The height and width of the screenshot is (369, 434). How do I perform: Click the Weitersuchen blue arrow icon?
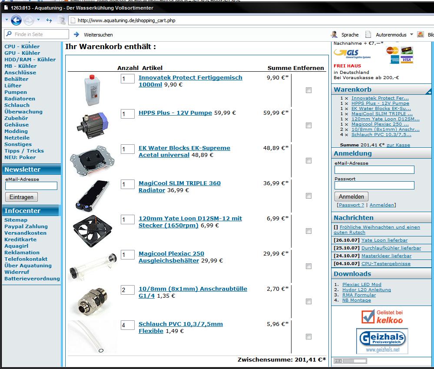tap(76, 34)
